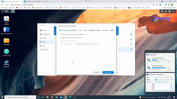Viewport: 177px width, 99px height.
Task: Click RAM usage bar in resource monitor
Action: click(x=162, y=80)
